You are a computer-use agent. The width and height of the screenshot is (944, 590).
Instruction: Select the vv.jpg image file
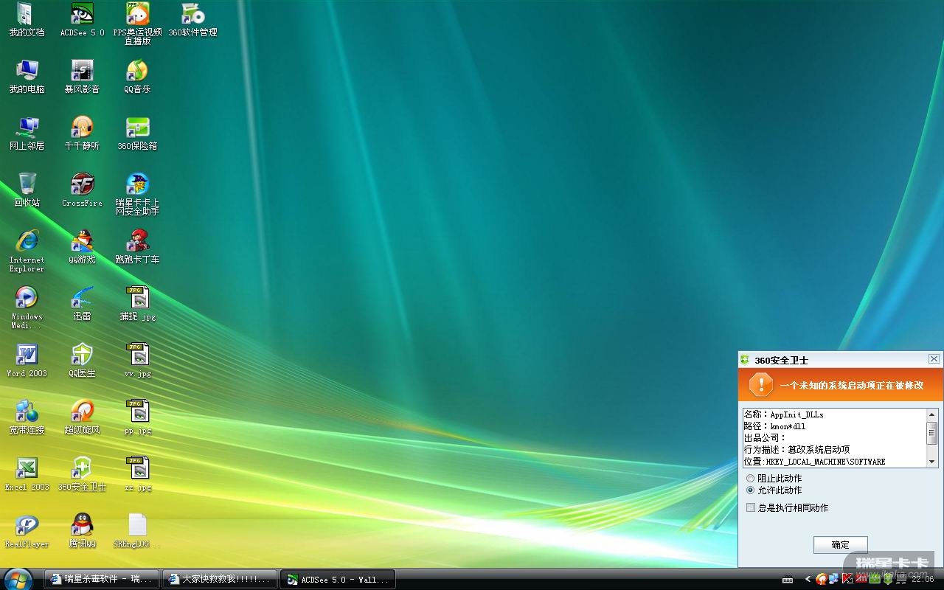[x=137, y=361]
